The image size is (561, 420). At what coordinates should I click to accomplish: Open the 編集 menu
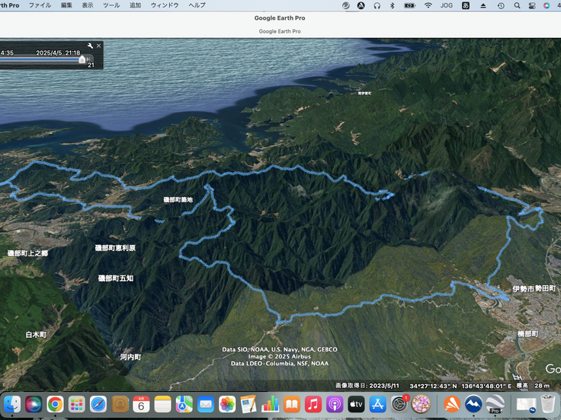(x=66, y=5)
